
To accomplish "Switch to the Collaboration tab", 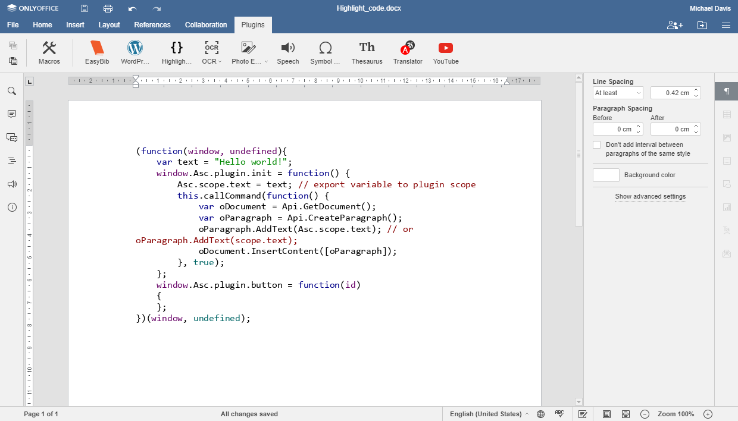I will [206, 25].
